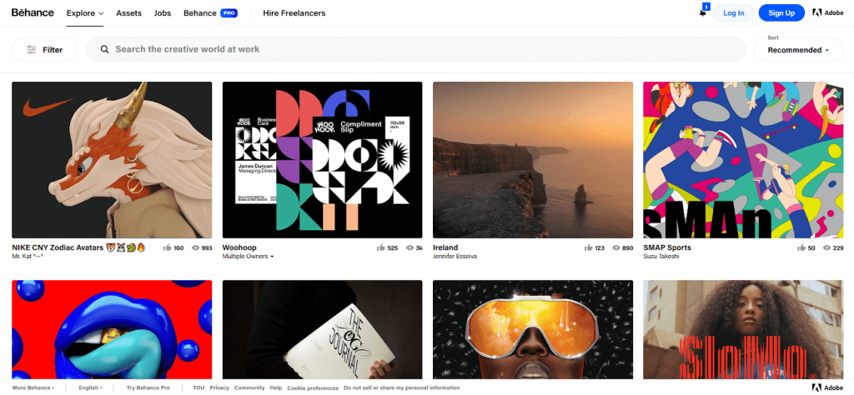The image size is (854, 395).
Task: Click Try Behance Pro in the footer
Action: click(148, 388)
